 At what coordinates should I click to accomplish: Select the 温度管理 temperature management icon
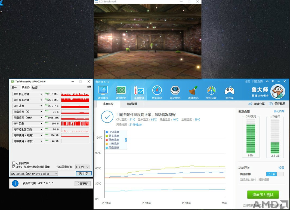coord(139,93)
